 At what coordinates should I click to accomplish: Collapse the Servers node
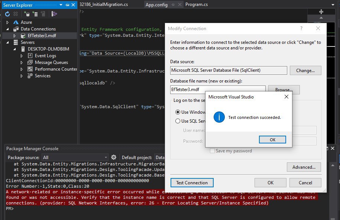7,42
